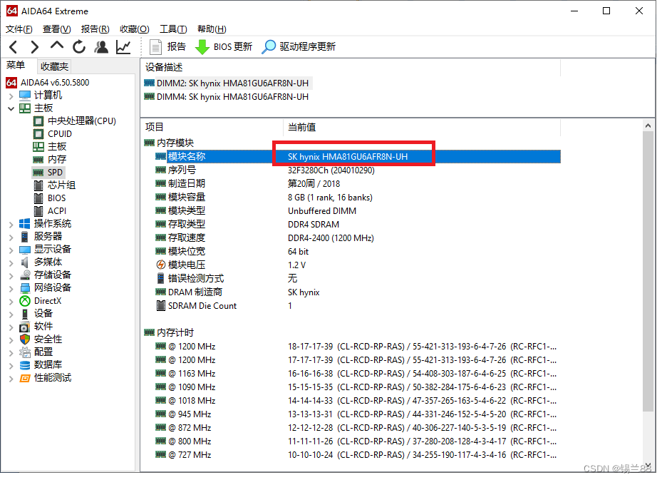Click the 多媒体 speaker icon
The width and height of the screenshot is (662, 480).
[x=25, y=262]
